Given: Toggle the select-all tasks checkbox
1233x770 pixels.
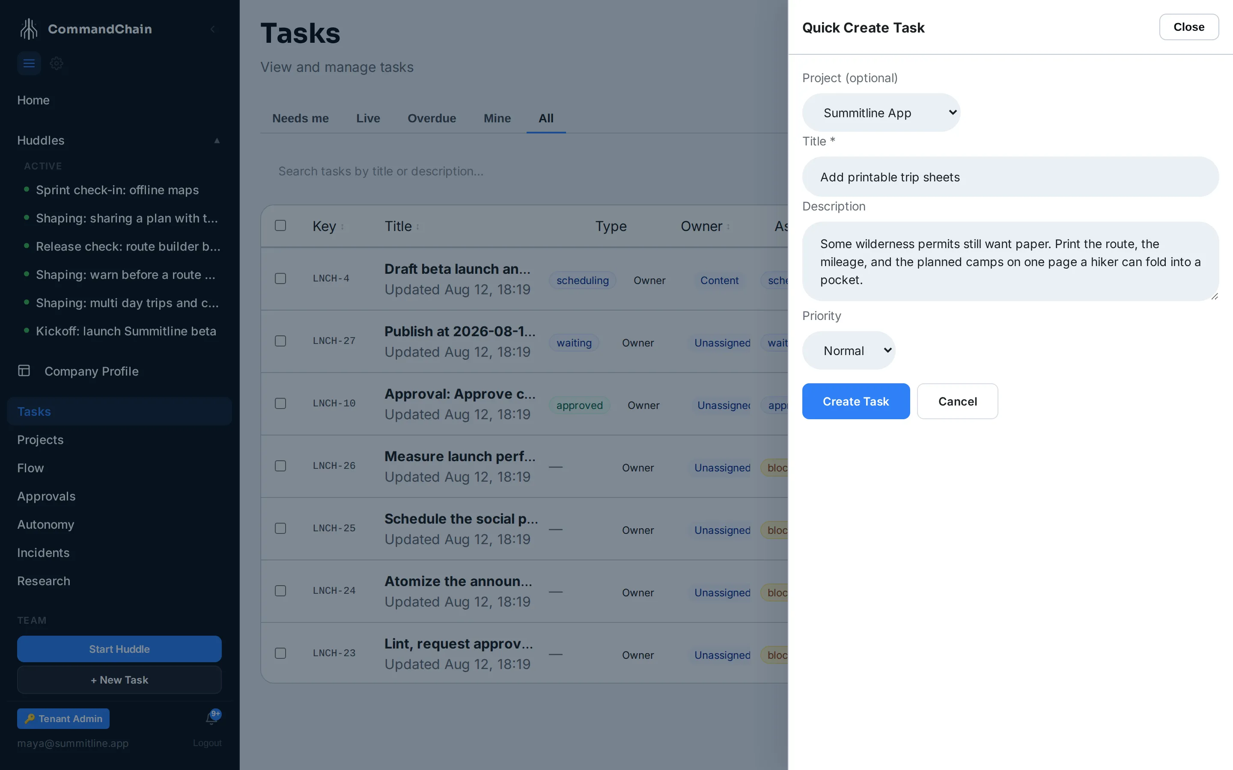Looking at the screenshot, I should pos(280,225).
